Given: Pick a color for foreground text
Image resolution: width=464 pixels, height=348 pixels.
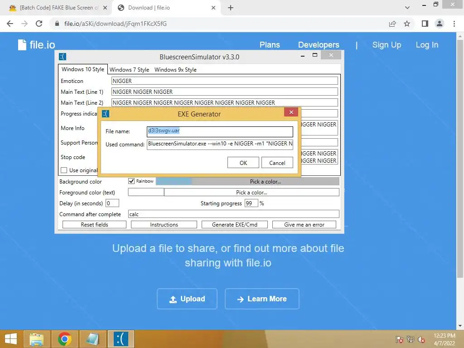Looking at the screenshot, I should (251, 192).
